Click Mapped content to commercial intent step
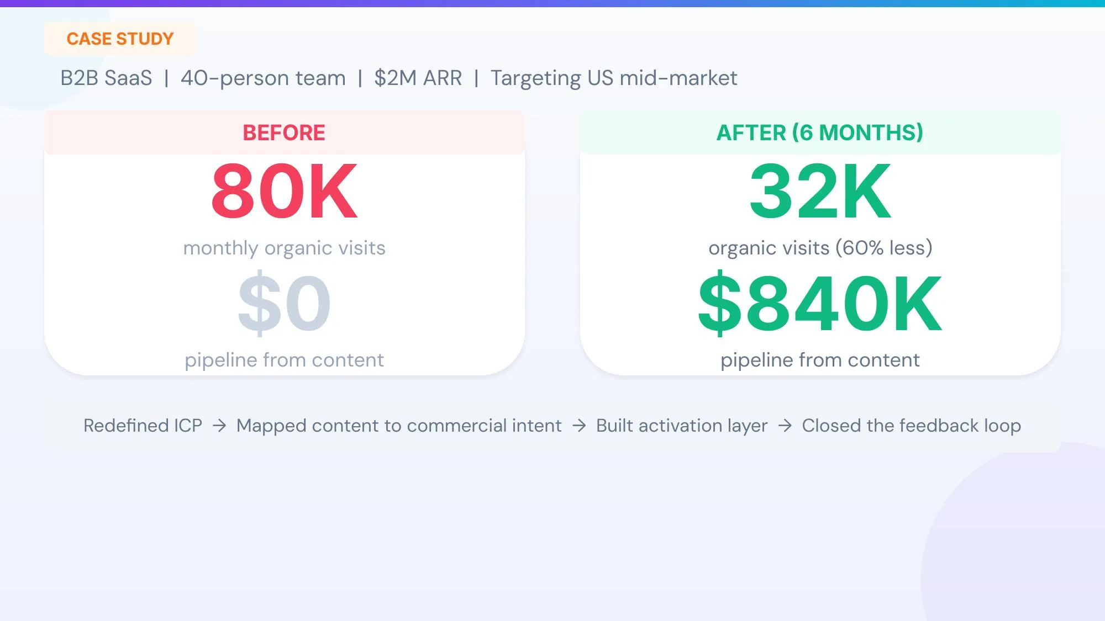This screenshot has width=1105, height=621. click(x=399, y=426)
